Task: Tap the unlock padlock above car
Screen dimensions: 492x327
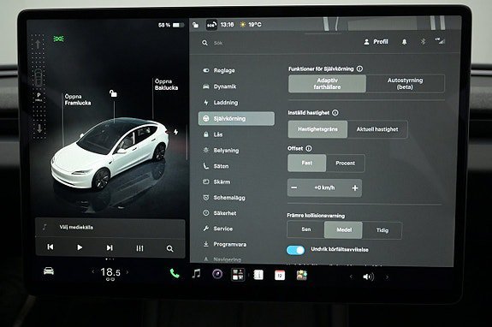Action: [113, 93]
